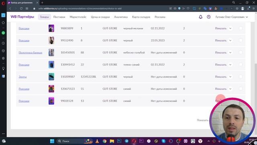
Task: Go back with browser back arrow
Action: (10, 8)
